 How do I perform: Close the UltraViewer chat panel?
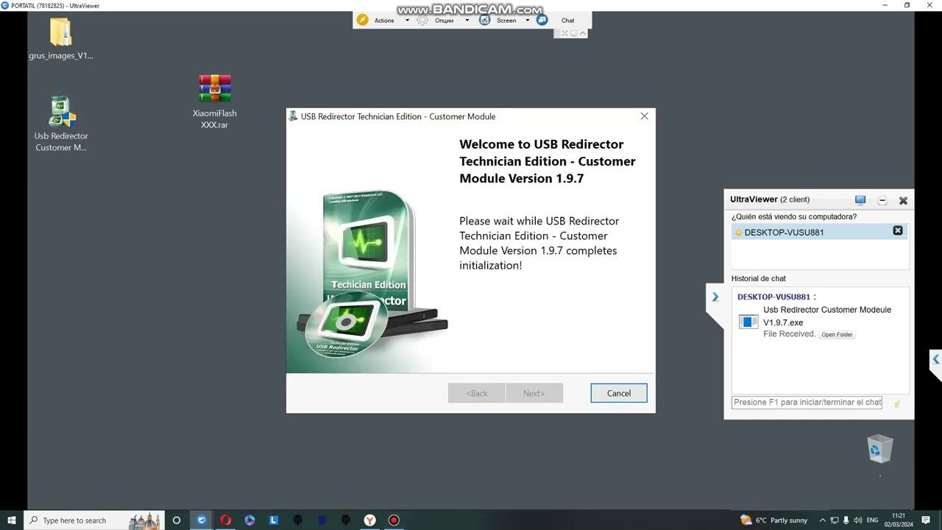point(903,200)
